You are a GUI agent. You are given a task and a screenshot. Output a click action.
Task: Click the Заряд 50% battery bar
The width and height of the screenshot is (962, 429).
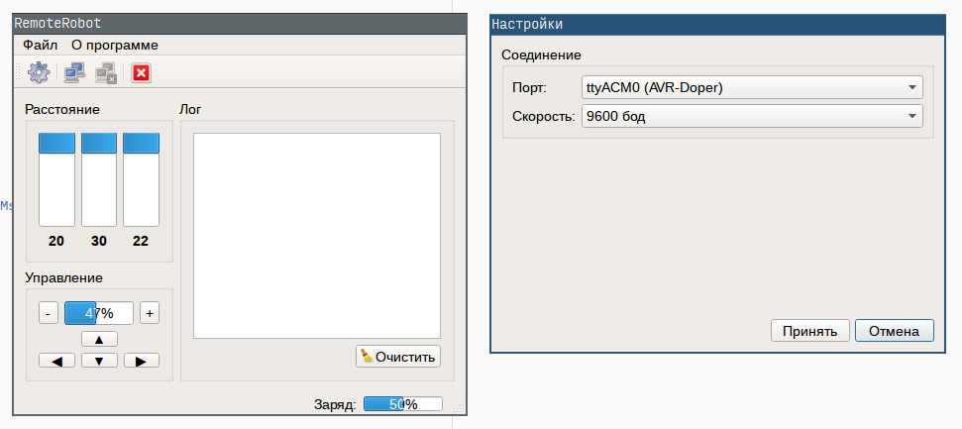point(402,404)
